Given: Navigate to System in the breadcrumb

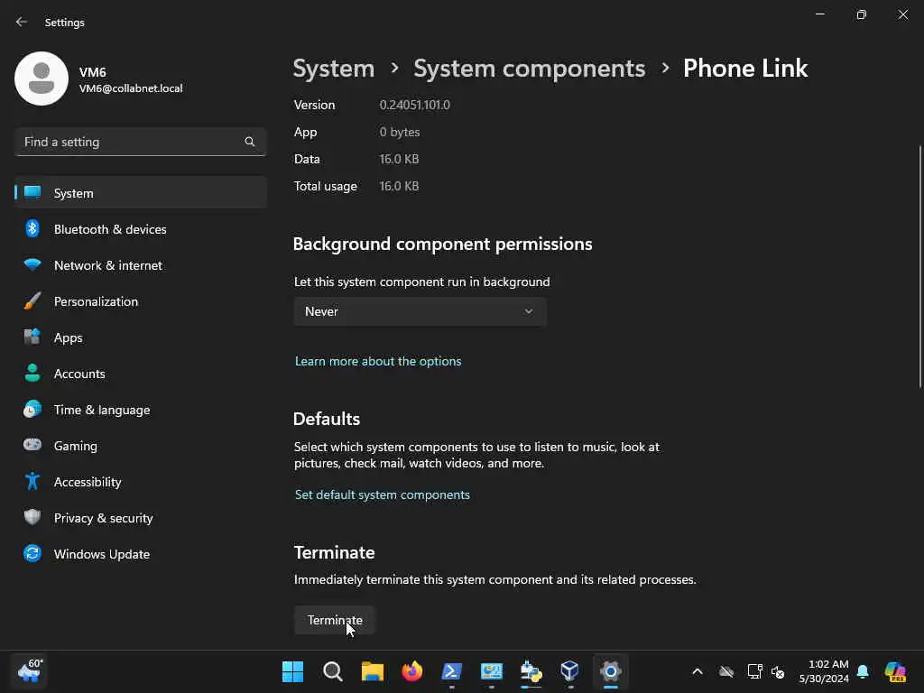Looking at the screenshot, I should [x=334, y=69].
